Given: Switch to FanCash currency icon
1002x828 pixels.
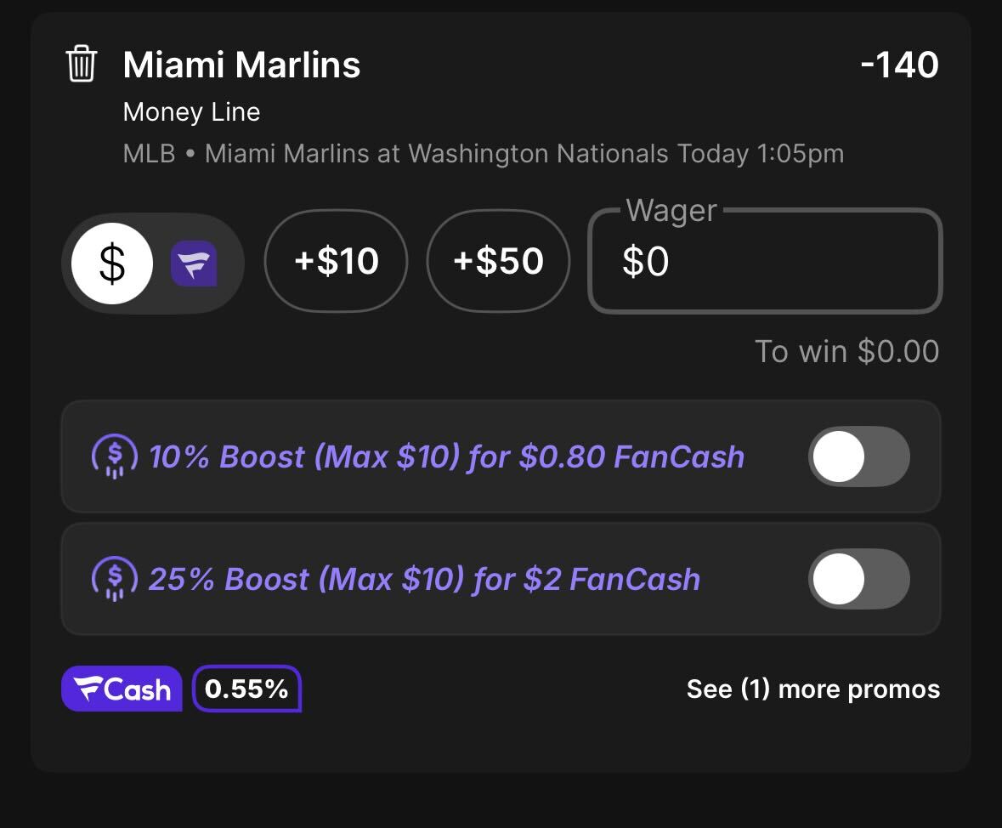Looking at the screenshot, I should 194,264.
